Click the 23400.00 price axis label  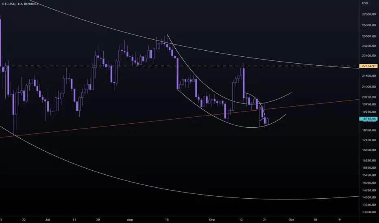(x=369, y=56)
